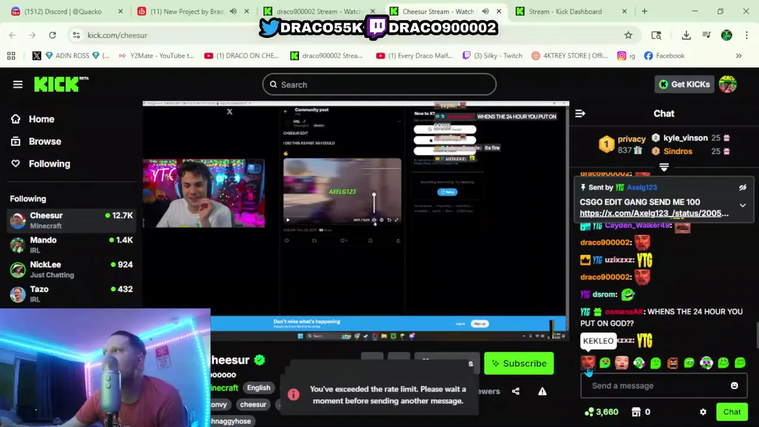Open the emoji picker in message box

coord(734,385)
